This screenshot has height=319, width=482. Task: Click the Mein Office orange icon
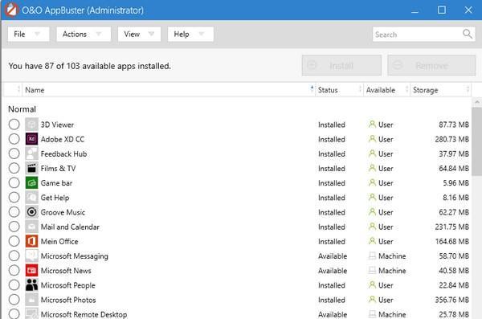31,241
